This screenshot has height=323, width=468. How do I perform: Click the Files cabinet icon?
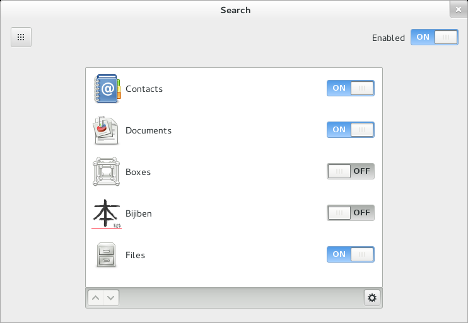point(106,255)
